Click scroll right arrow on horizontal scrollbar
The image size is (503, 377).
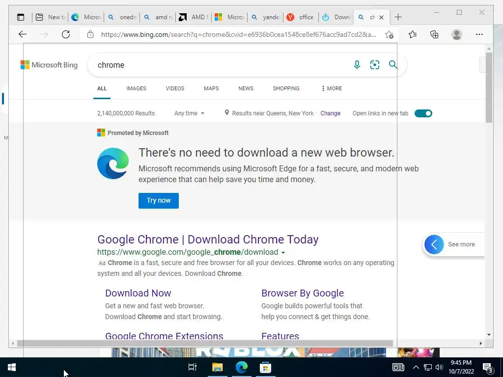[480, 343]
